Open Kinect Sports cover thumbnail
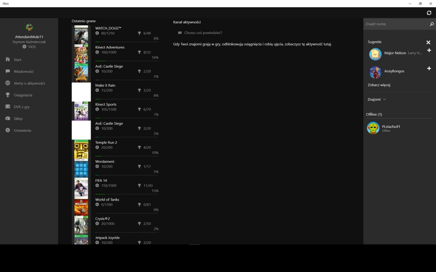Viewport: 436px width, 272px height. 81,111
